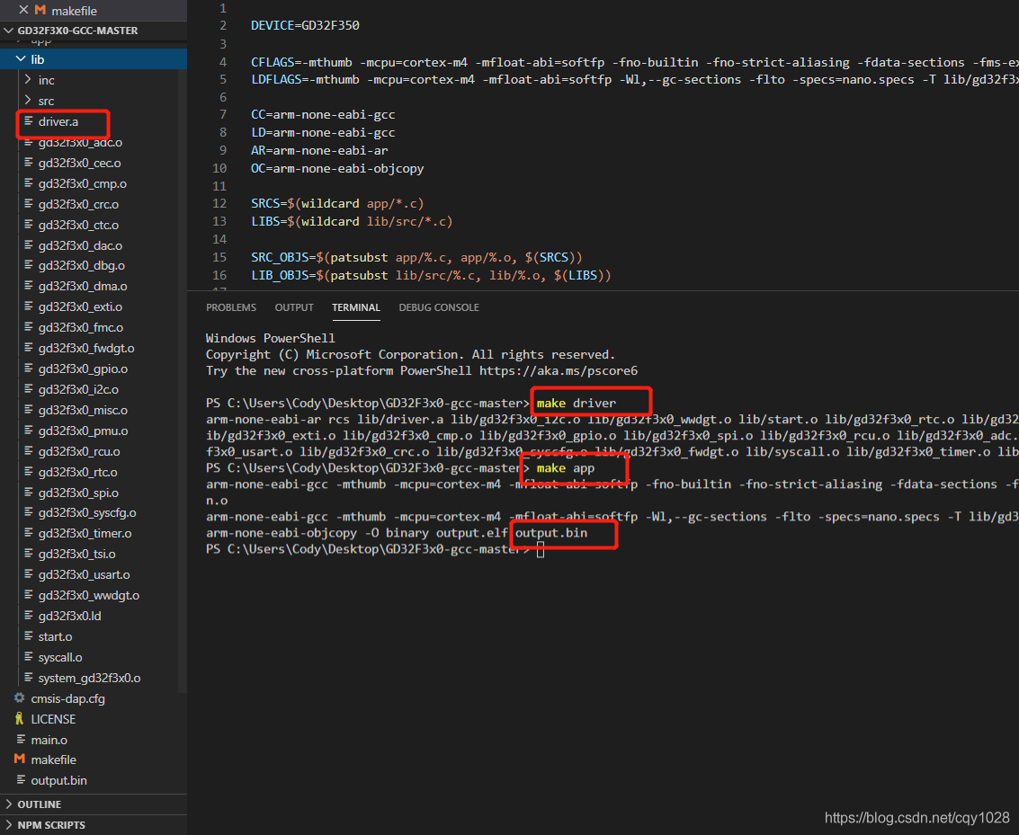Click the file icon beside gd32f3x0_misc.o
Image resolution: width=1019 pixels, height=835 pixels.
tap(29, 410)
